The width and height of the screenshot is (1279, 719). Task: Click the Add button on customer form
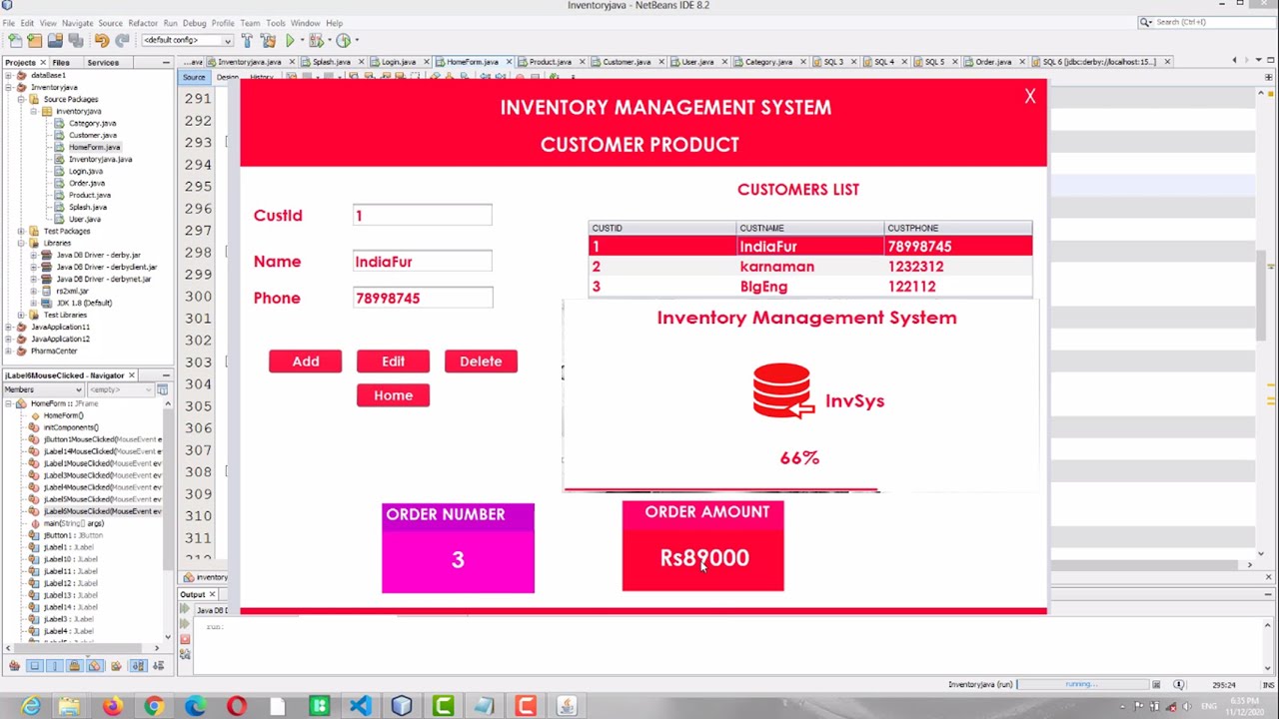pyautogui.click(x=306, y=361)
